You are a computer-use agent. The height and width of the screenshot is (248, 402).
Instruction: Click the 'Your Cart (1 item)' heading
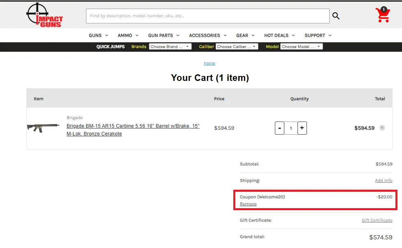click(210, 78)
